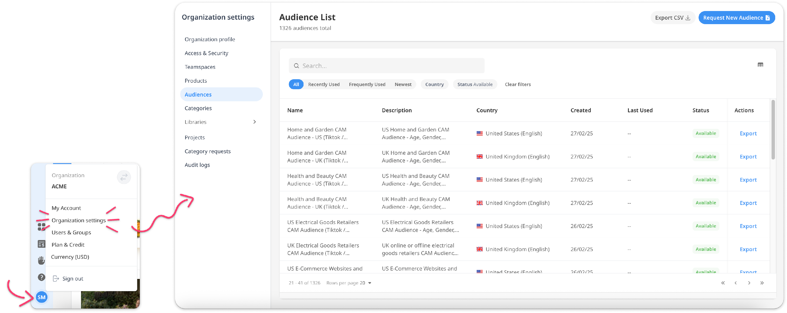Screen dimensions: 787x313
Task: Clear all filters
Action: 518,84
